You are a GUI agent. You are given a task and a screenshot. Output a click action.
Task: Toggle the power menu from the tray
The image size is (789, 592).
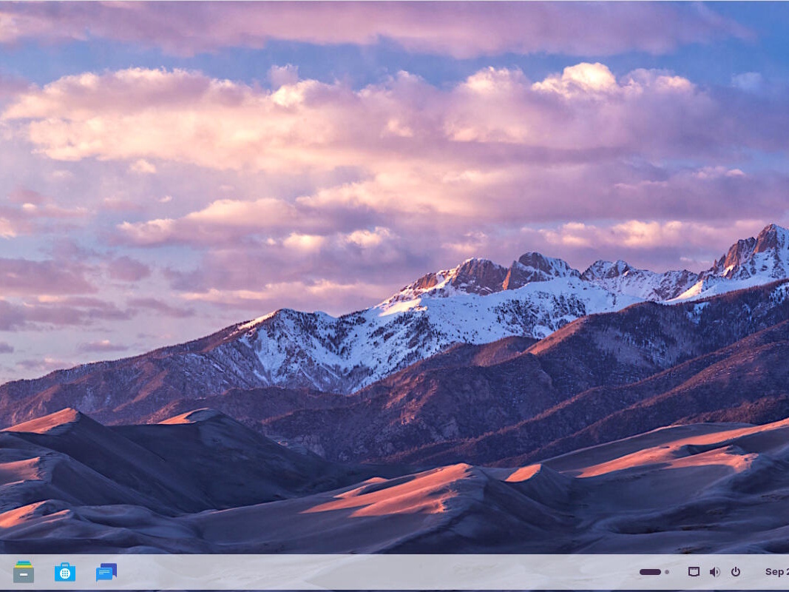(x=736, y=571)
